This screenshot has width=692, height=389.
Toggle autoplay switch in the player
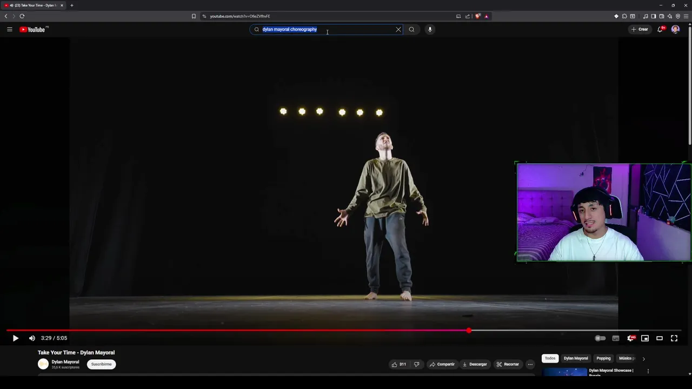600,338
